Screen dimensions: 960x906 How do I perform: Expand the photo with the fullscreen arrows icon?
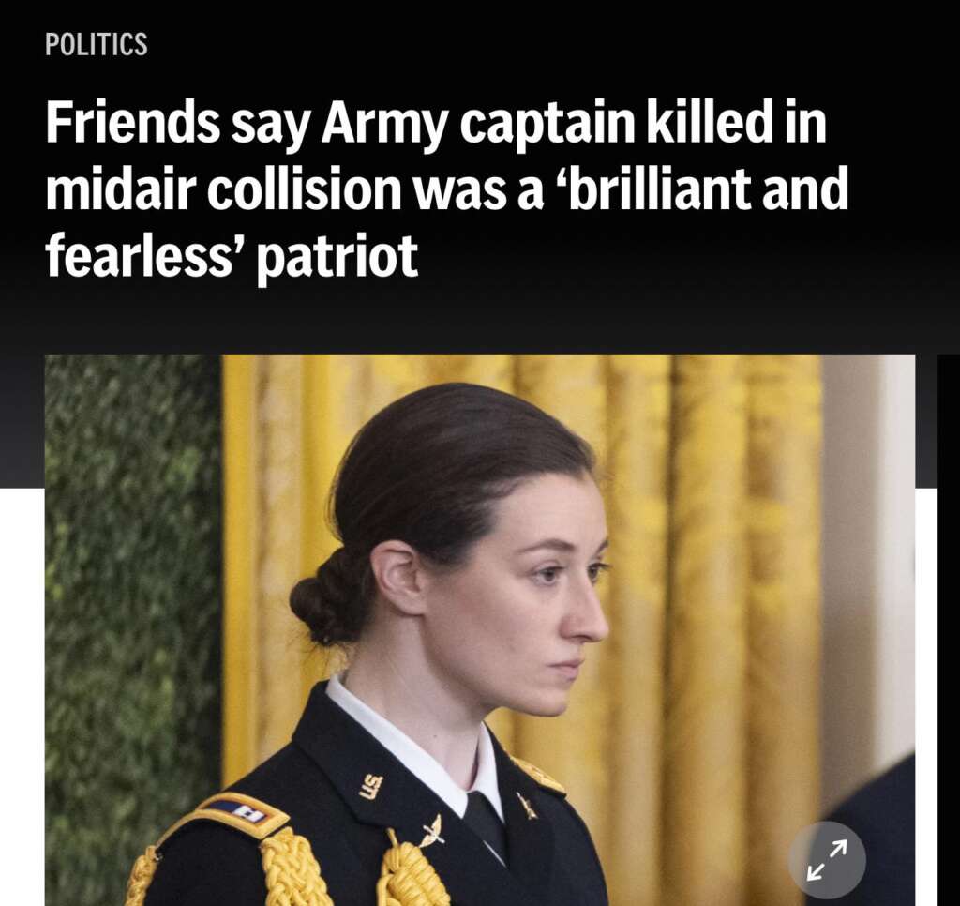pyautogui.click(x=827, y=859)
